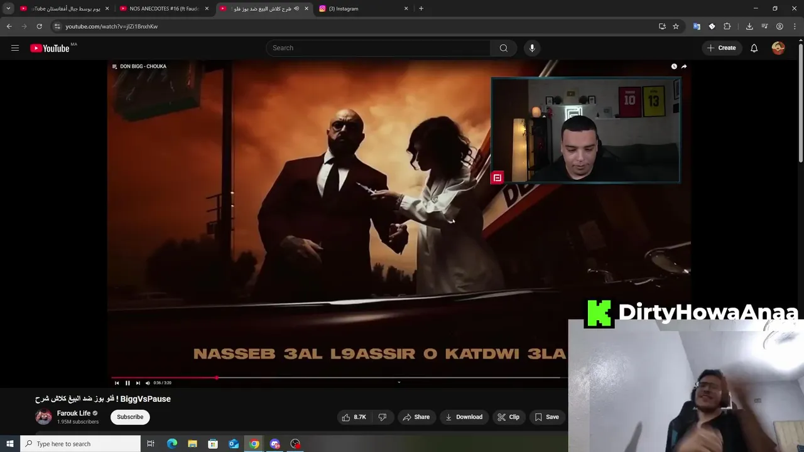Skip to next video
The width and height of the screenshot is (804, 452).
point(138,383)
